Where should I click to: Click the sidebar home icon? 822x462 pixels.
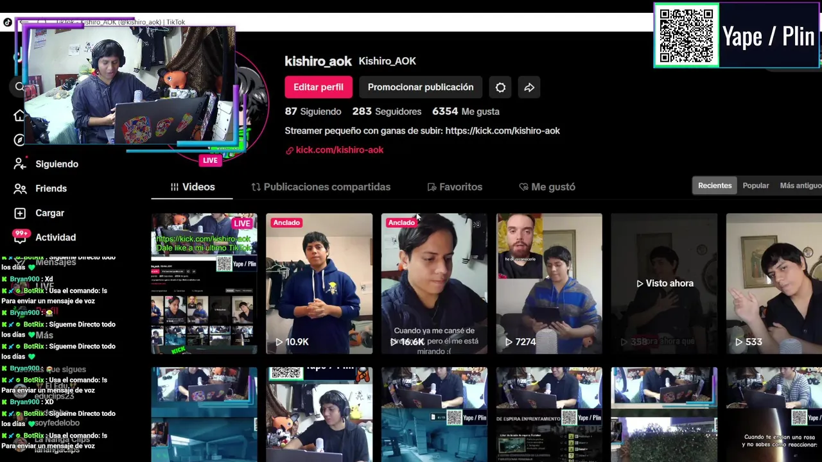click(19, 116)
